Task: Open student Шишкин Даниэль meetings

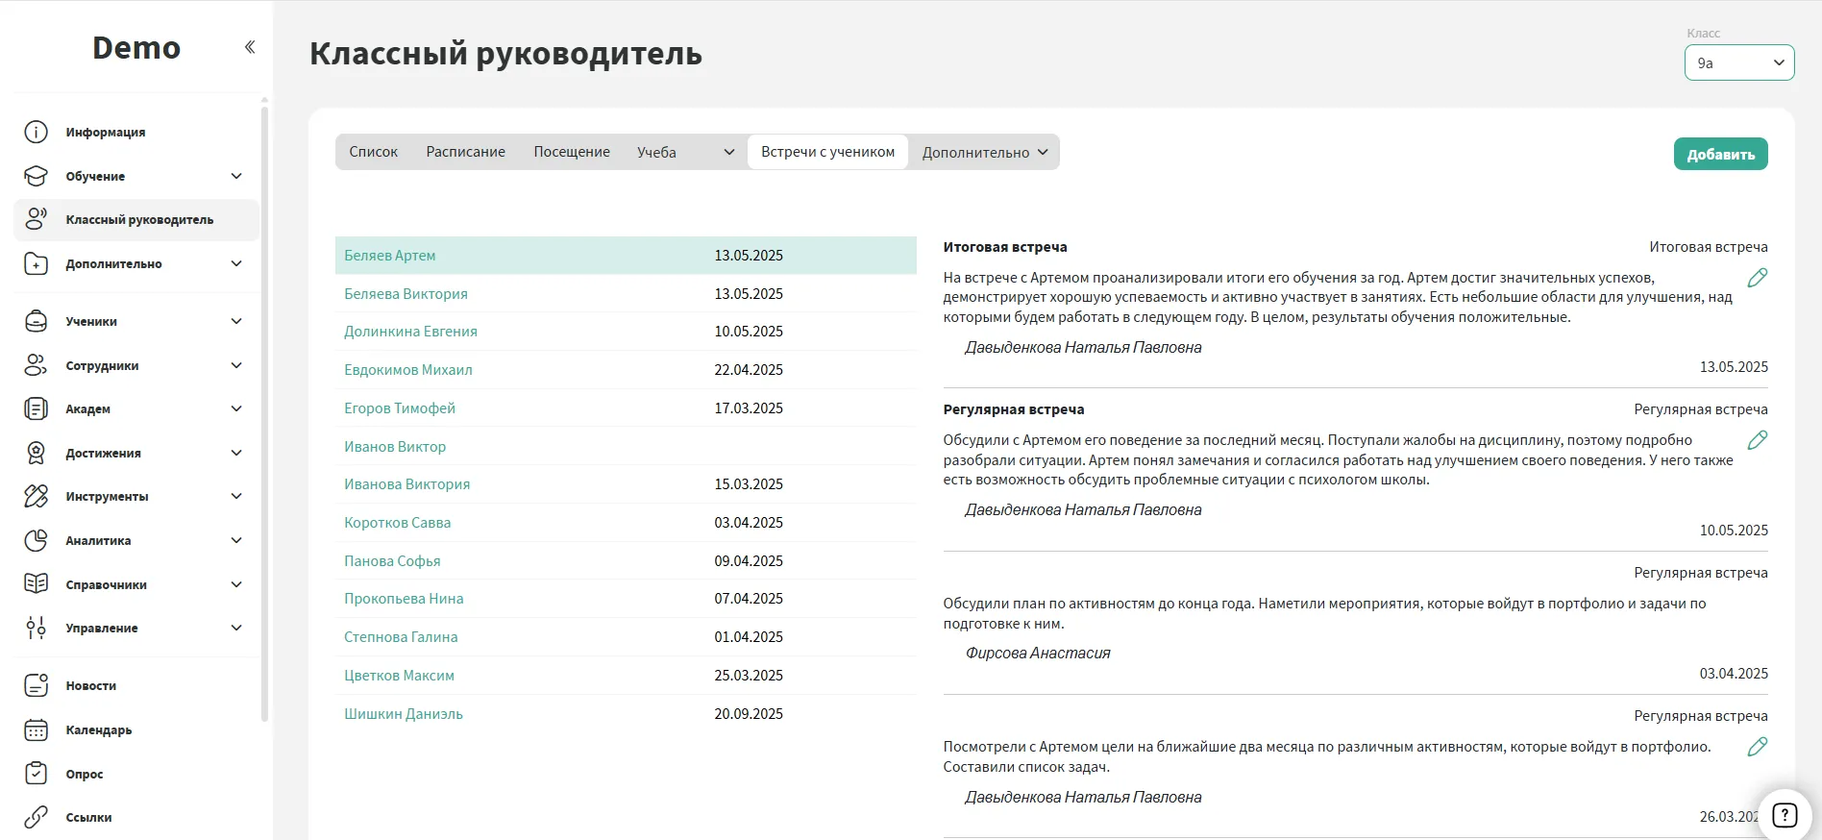Action: click(404, 714)
